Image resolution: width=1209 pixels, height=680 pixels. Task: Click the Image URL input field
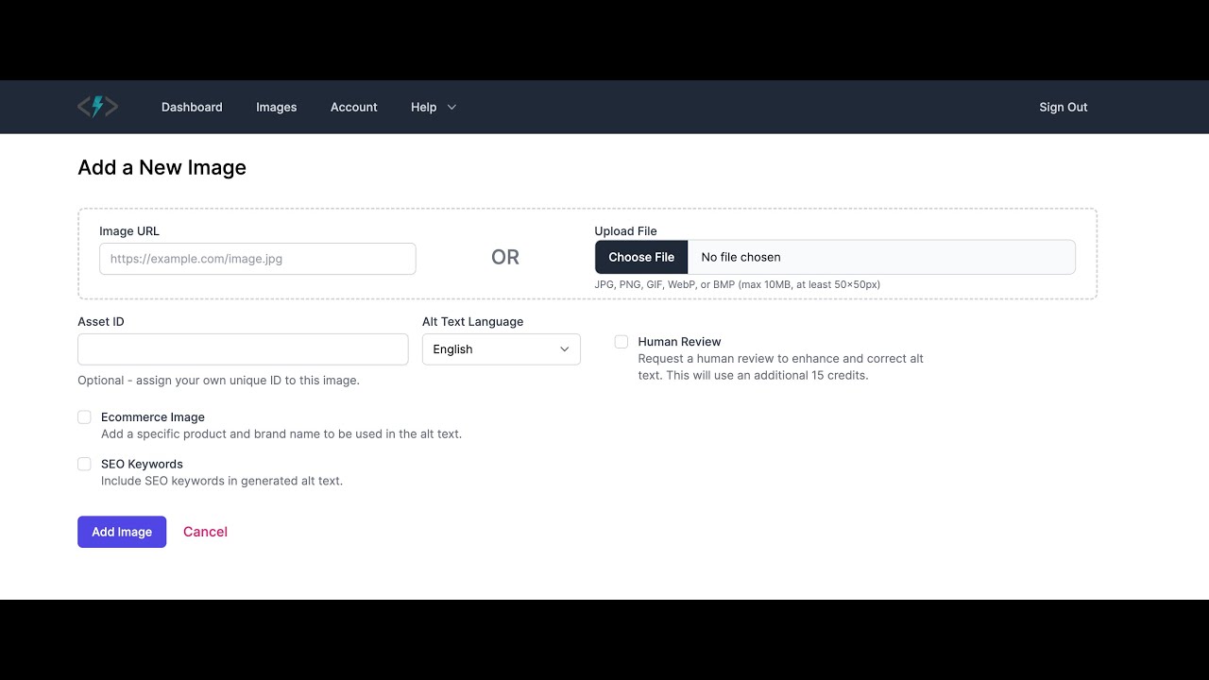(x=257, y=258)
